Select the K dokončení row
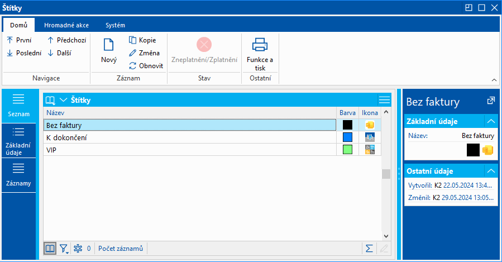502x262 pixels. (189, 137)
